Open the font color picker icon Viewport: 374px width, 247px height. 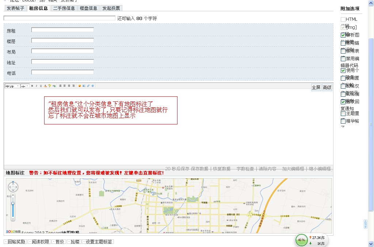[45, 86]
